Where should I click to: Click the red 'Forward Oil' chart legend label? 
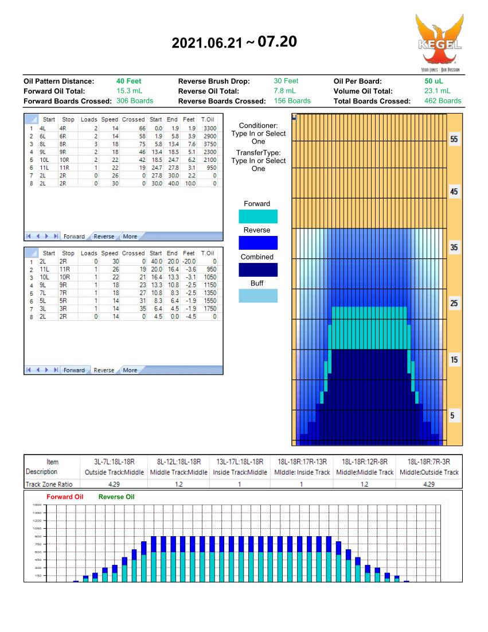click(65, 497)
